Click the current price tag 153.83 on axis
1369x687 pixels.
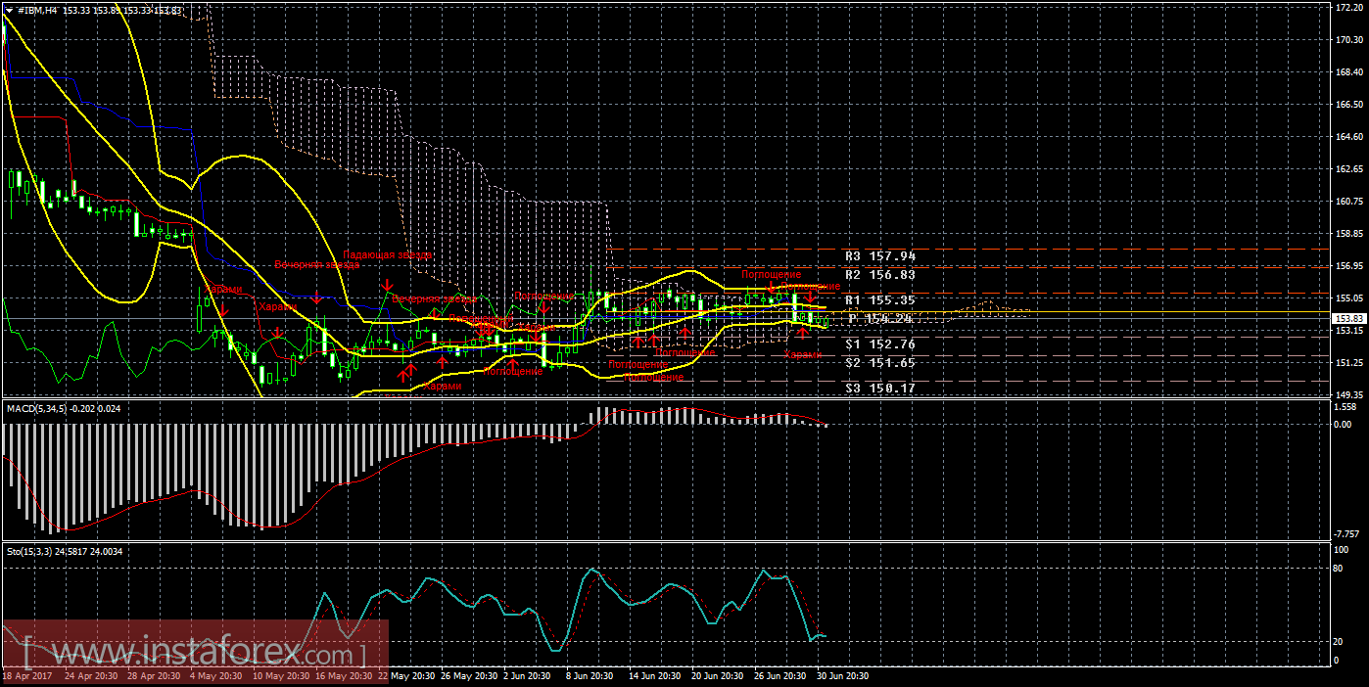point(1349,319)
